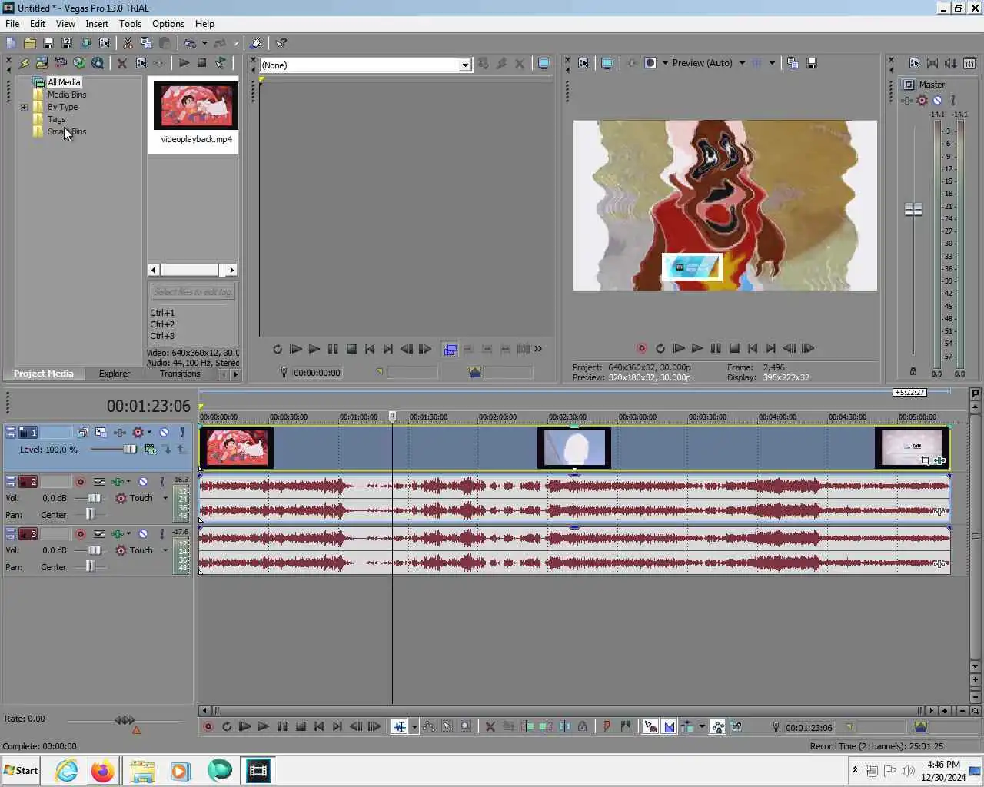984x787 pixels.
Task: Click the Split event icon in timeline toolbar
Action: 564,726
